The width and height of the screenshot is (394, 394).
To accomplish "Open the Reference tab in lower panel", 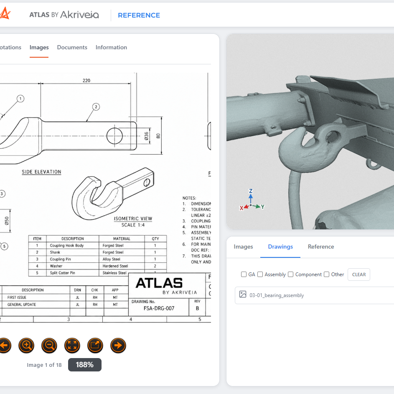I will point(321,247).
